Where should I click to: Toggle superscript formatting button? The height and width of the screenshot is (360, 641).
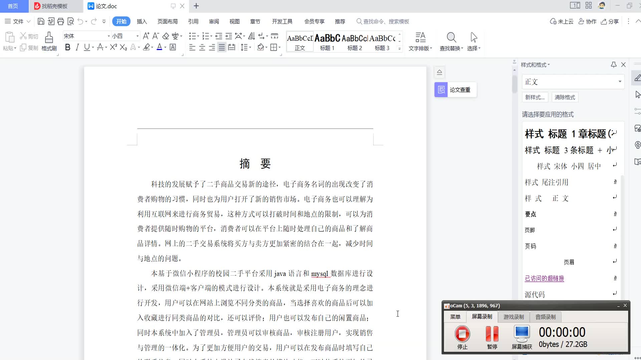click(x=113, y=47)
